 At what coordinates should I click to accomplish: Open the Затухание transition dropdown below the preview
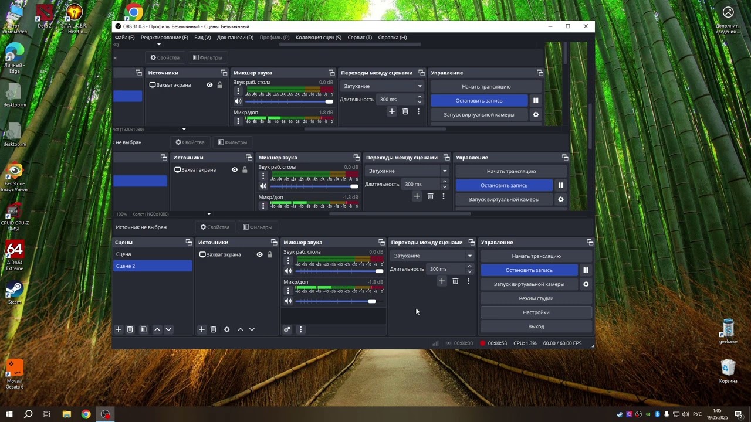click(x=432, y=256)
